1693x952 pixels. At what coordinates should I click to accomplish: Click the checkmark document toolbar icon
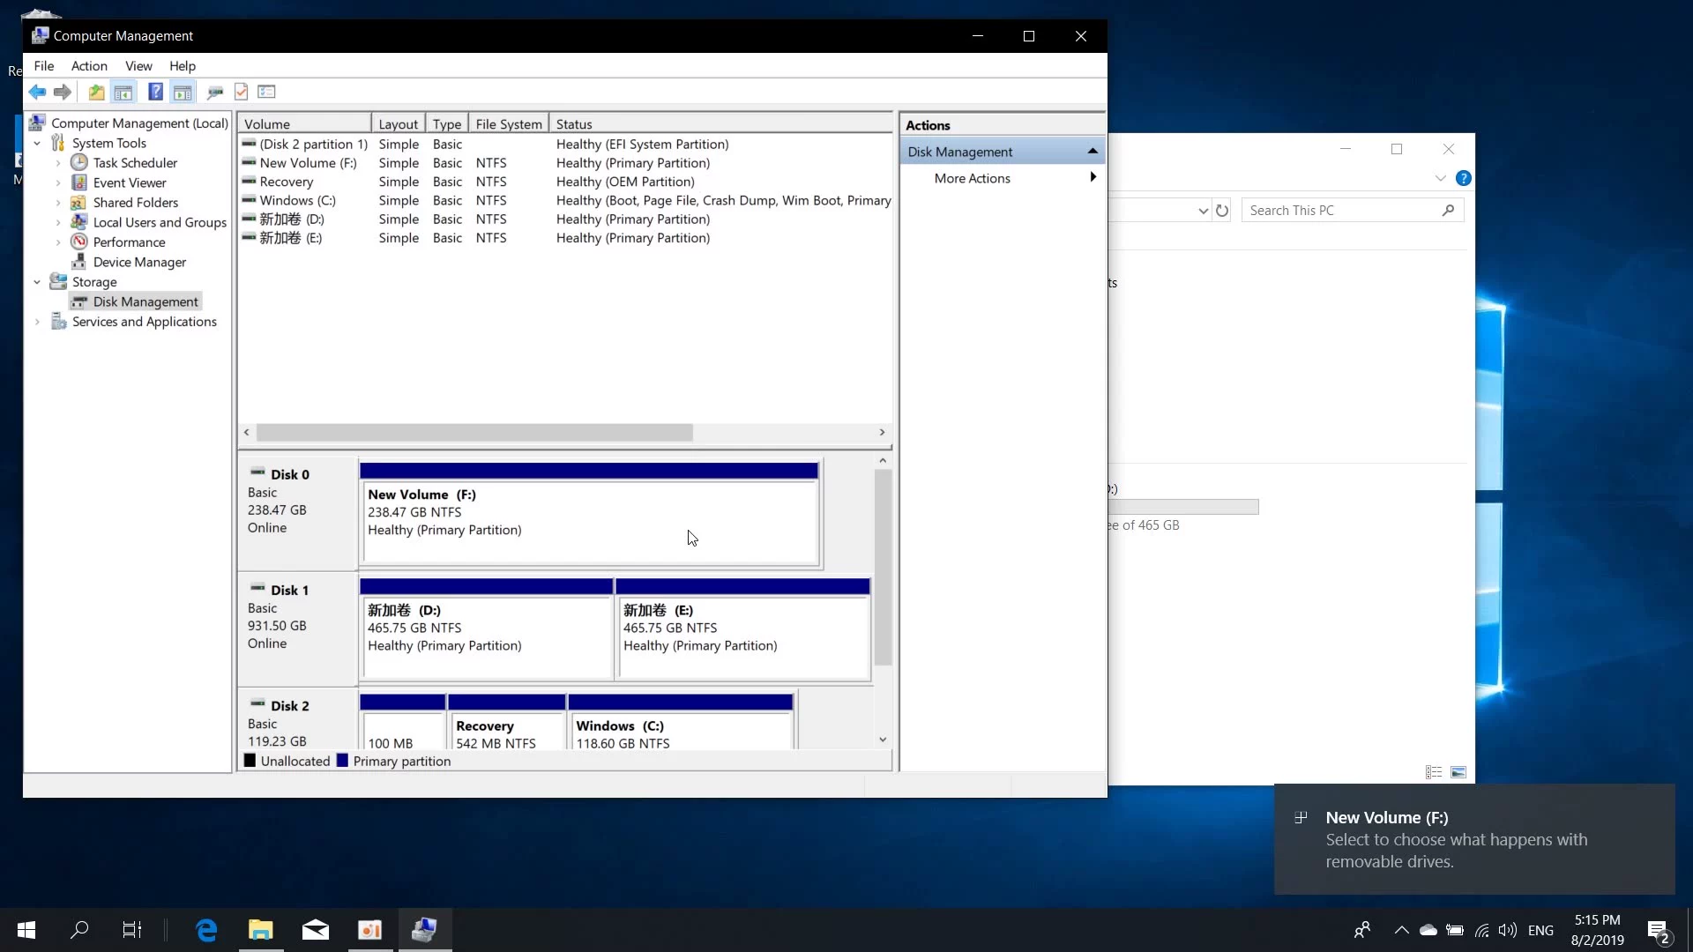(x=241, y=92)
